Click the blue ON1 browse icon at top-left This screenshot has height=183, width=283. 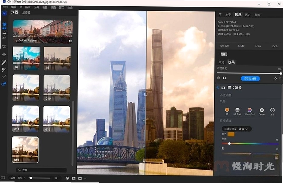coord(5,13)
